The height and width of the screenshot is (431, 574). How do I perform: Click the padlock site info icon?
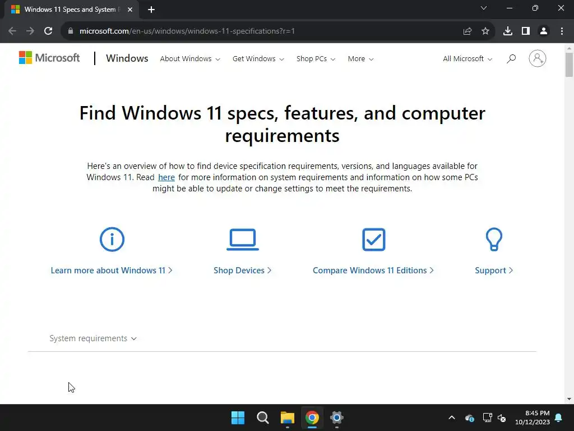[71, 31]
